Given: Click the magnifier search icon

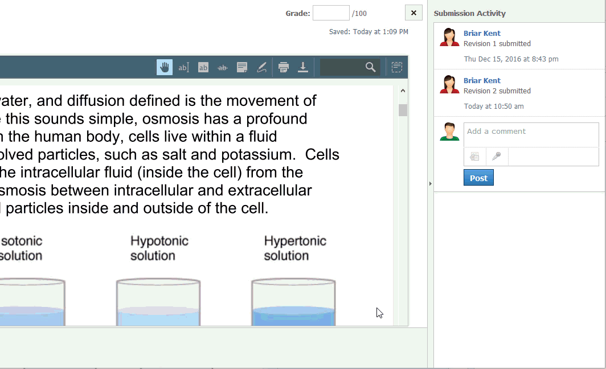Looking at the screenshot, I should click(x=371, y=67).
